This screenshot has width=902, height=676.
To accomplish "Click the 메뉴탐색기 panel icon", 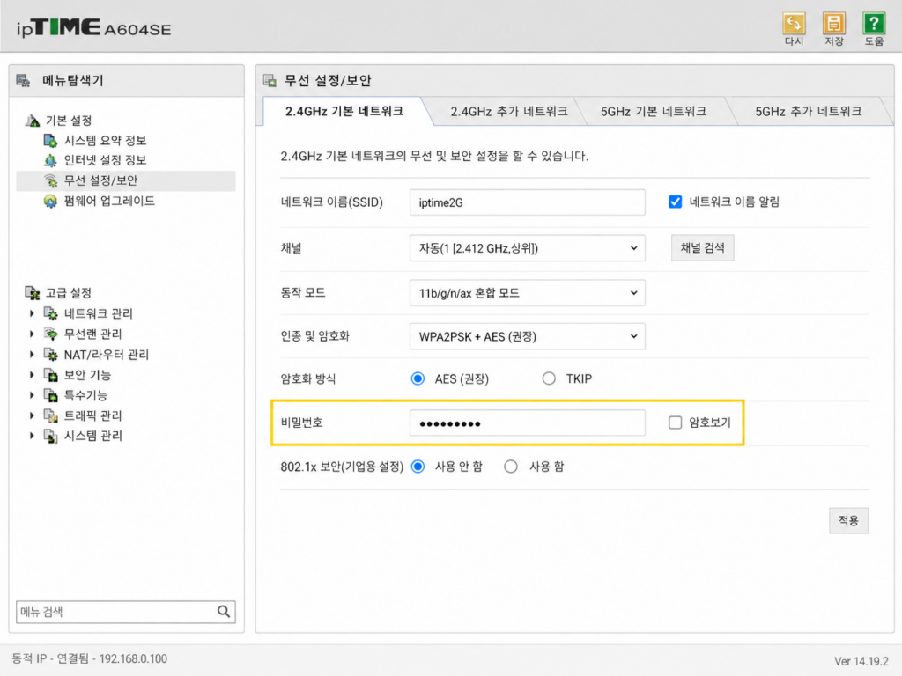I will 23,80.
